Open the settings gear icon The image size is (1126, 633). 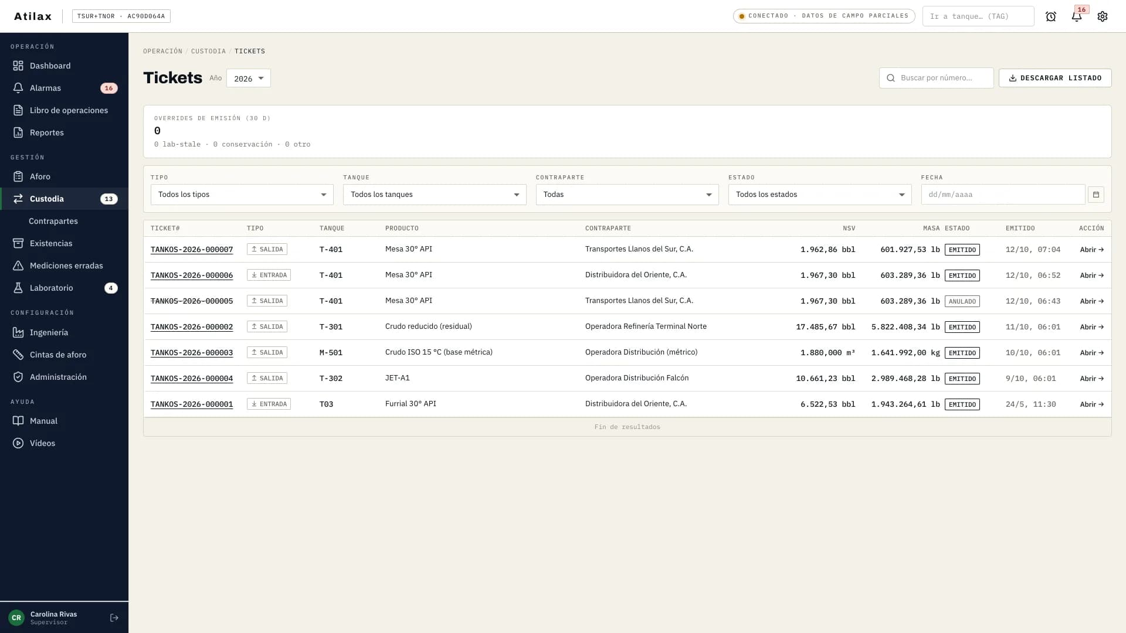click(x=1103, y=16)
